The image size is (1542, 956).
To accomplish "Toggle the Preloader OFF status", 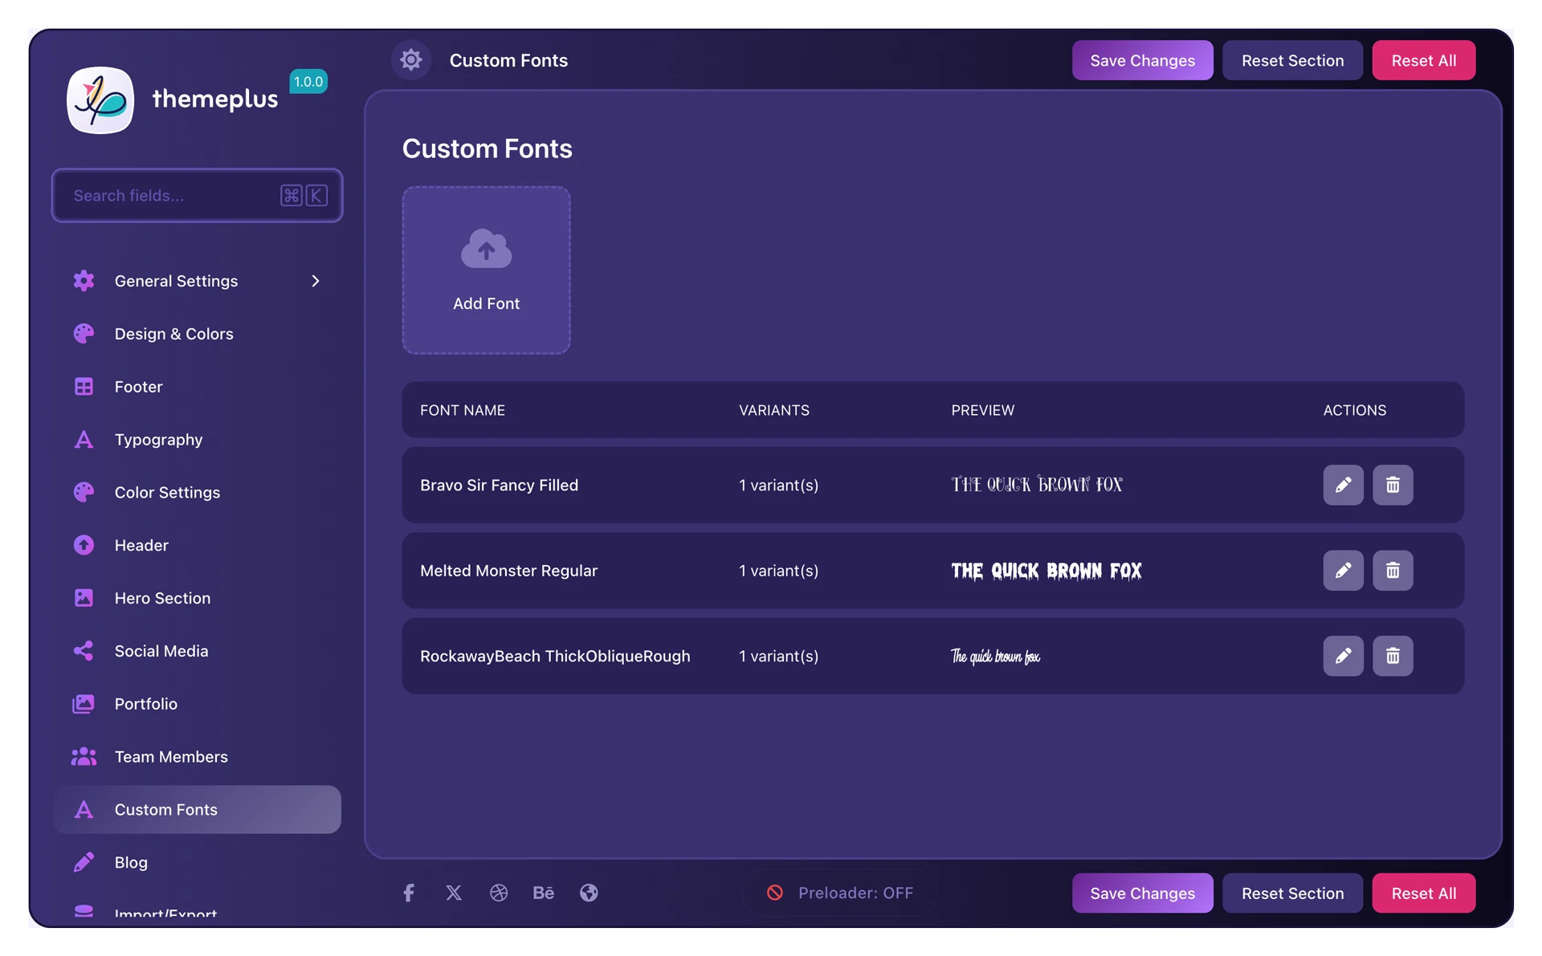I will pos(840,893).
